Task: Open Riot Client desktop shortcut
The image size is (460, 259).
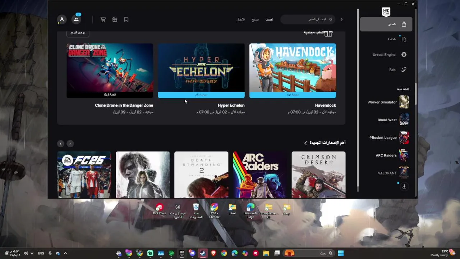Action: click(160, 209)
